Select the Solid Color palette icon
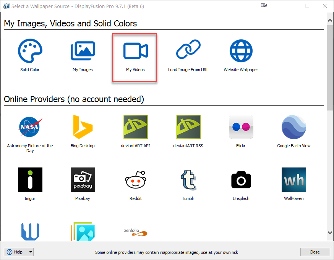 click(x=30, y=51)
